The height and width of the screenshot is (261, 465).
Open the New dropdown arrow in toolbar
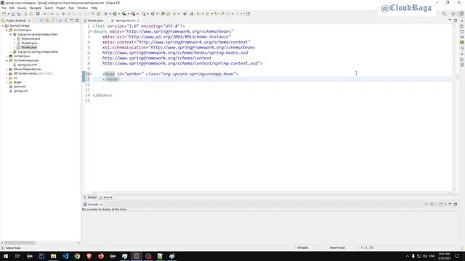[8, 14]
